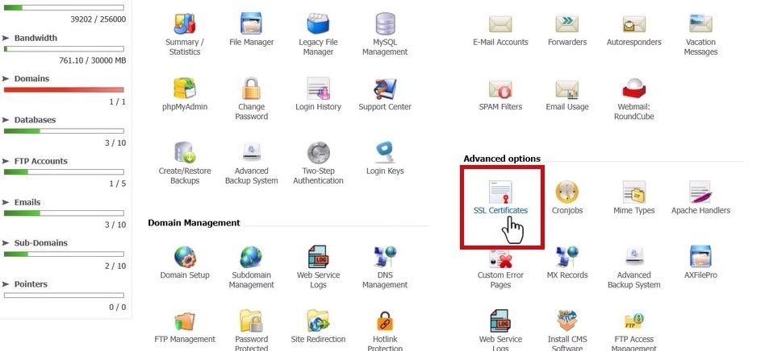769x351 pixels.
Task: Launch Webmail: RoundCube
Action: 633,88
